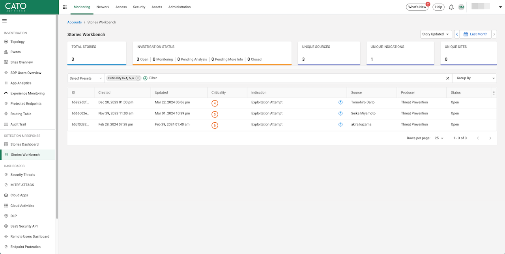Expand Select Presets dropdown

86,78
